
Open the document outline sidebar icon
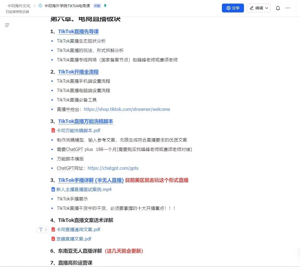click(7, 25)
